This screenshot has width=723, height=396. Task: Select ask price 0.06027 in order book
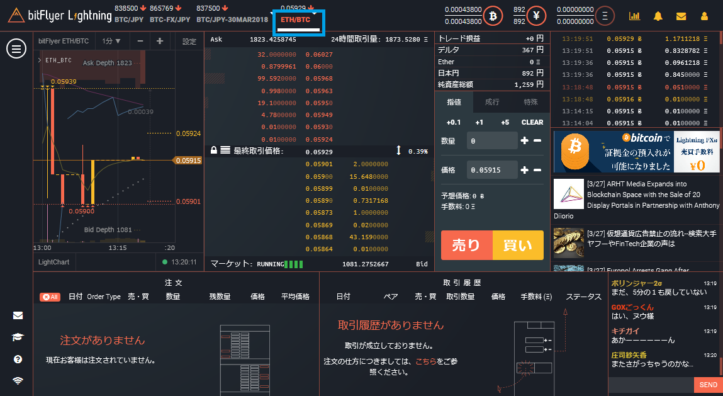click(x=319, y=55)
